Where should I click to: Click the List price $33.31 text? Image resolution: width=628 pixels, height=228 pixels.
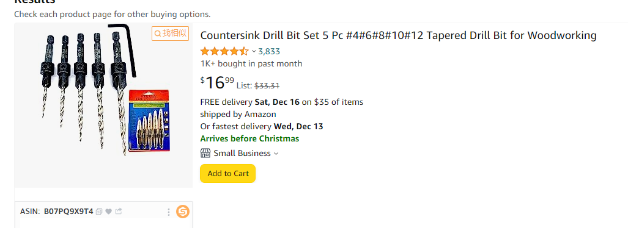pyautogui.click(x=258, y=85)
